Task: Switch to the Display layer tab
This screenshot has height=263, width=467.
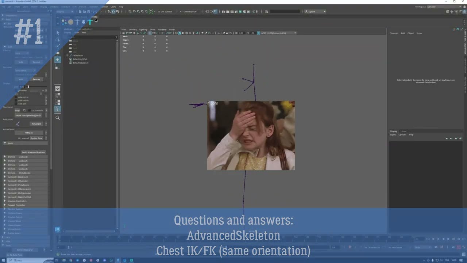Action: click(394, 131)
